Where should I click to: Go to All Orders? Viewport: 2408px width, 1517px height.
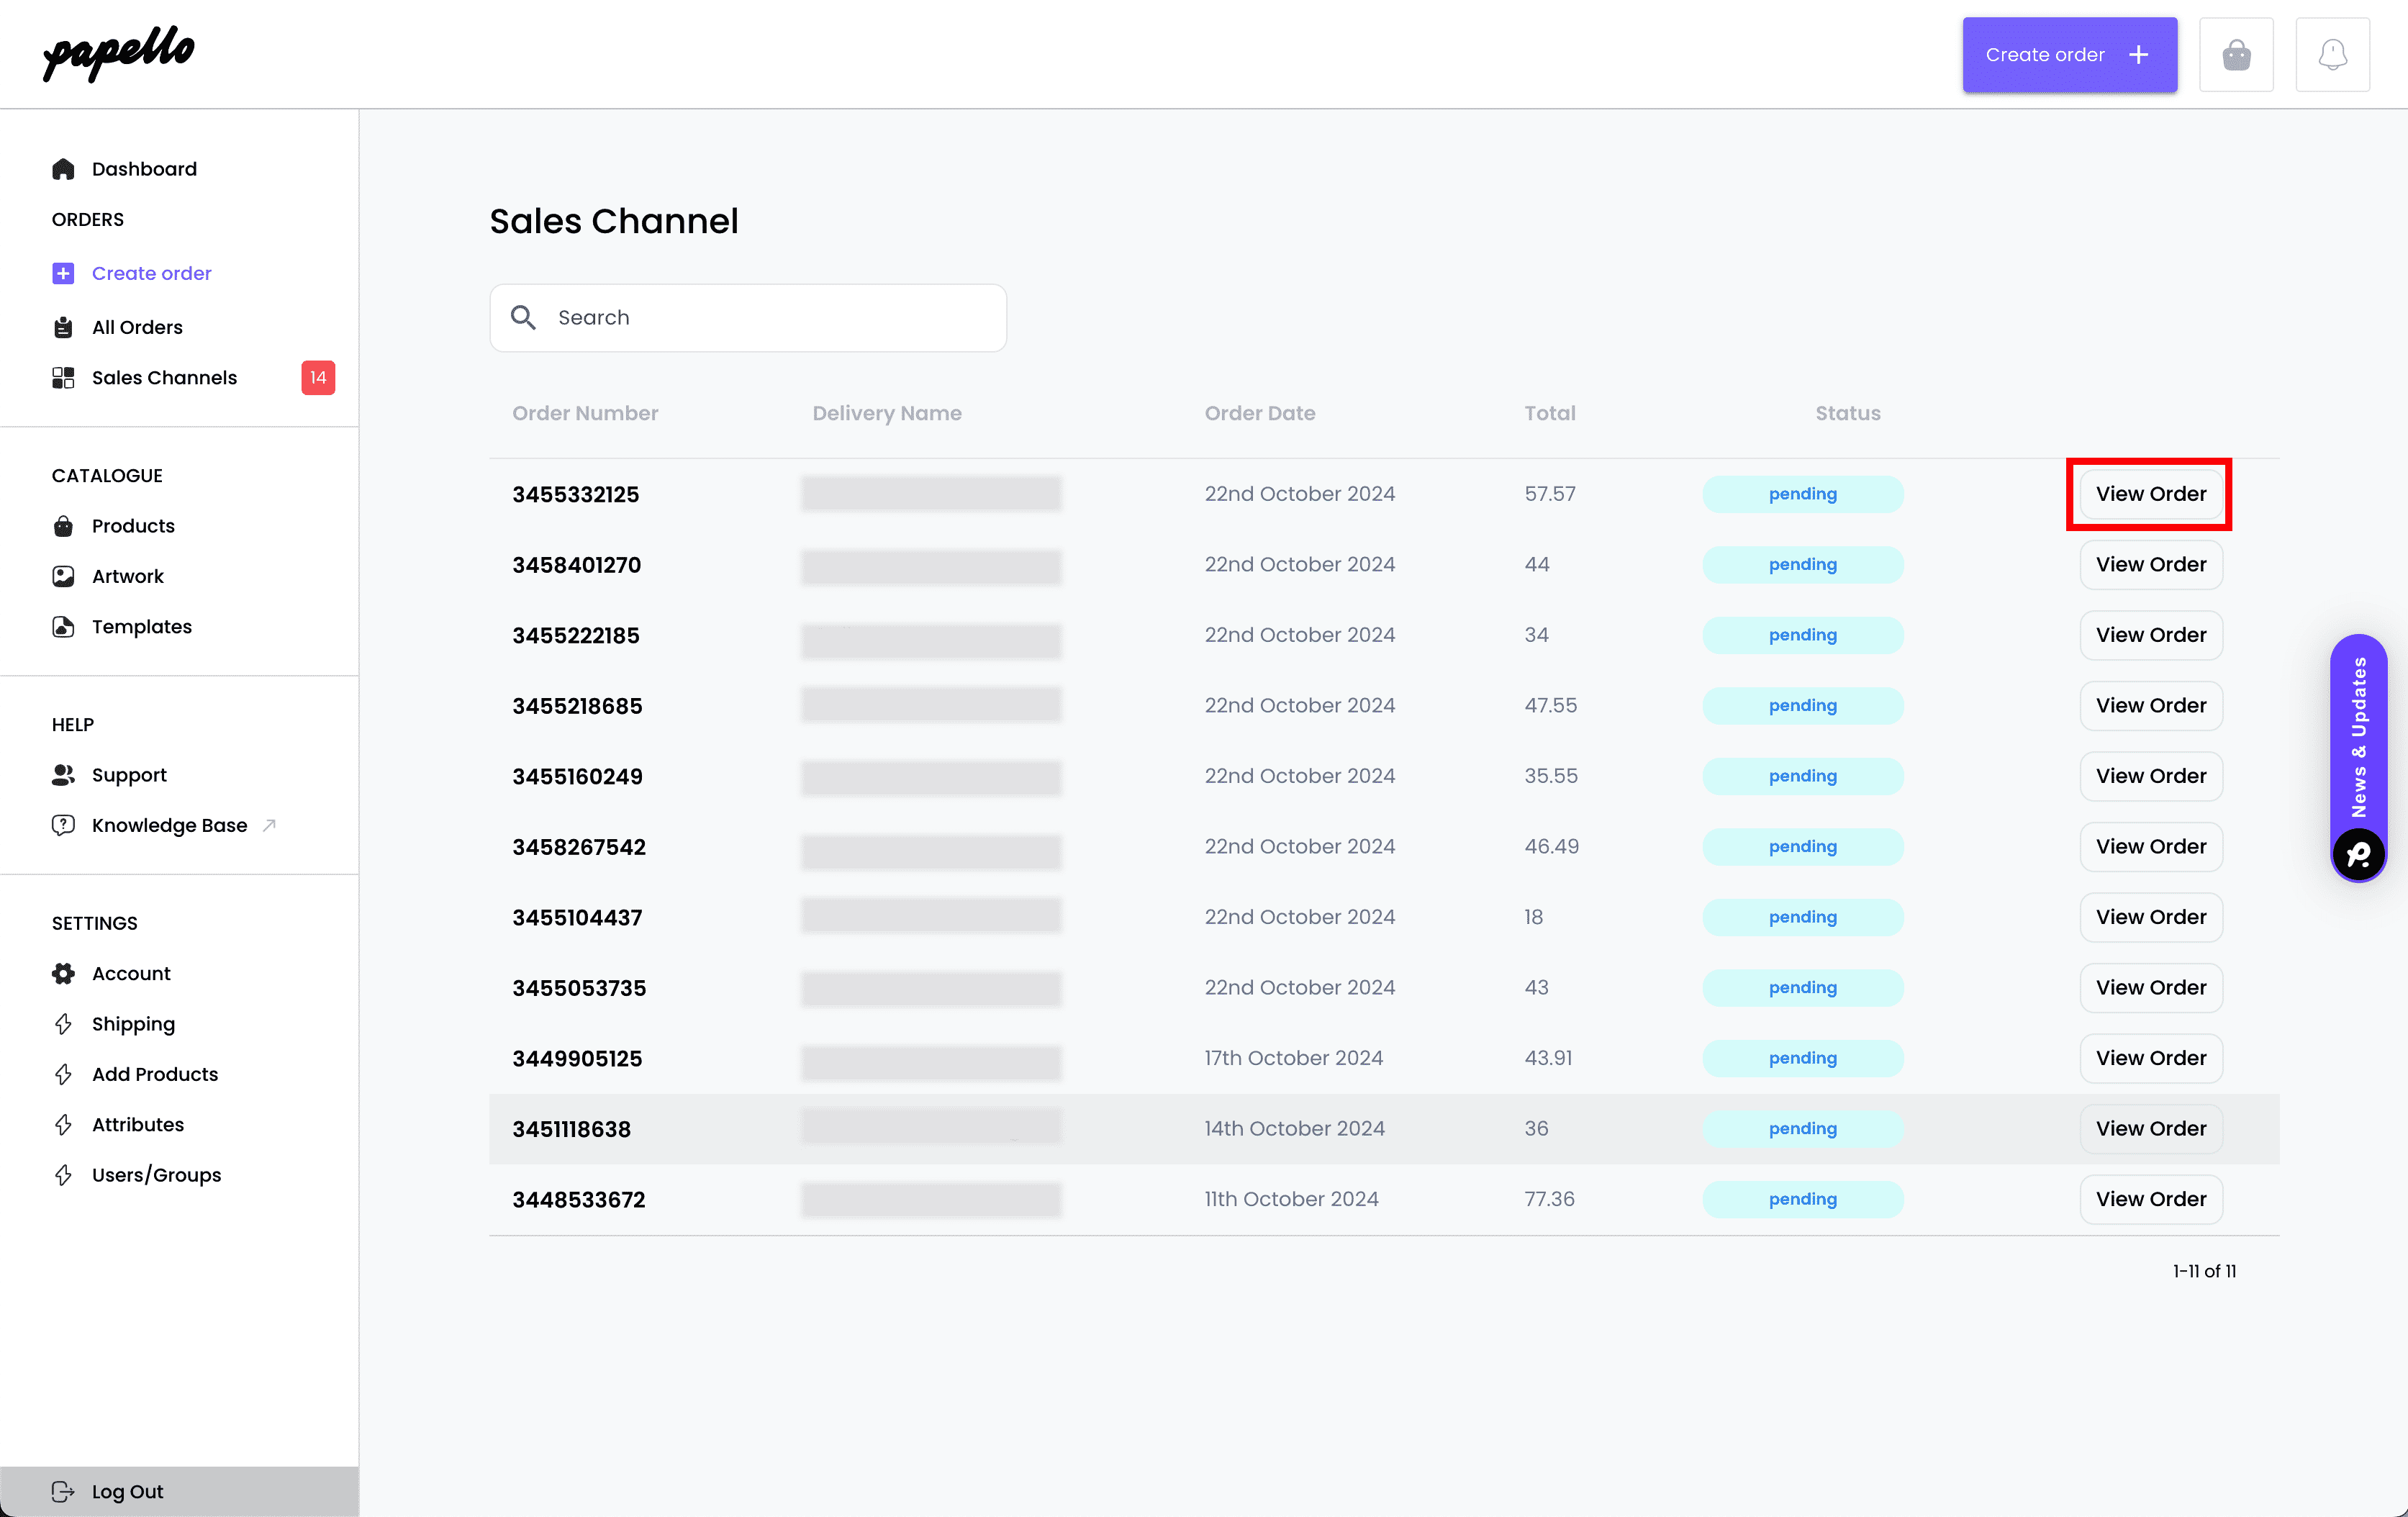point(137,327)
